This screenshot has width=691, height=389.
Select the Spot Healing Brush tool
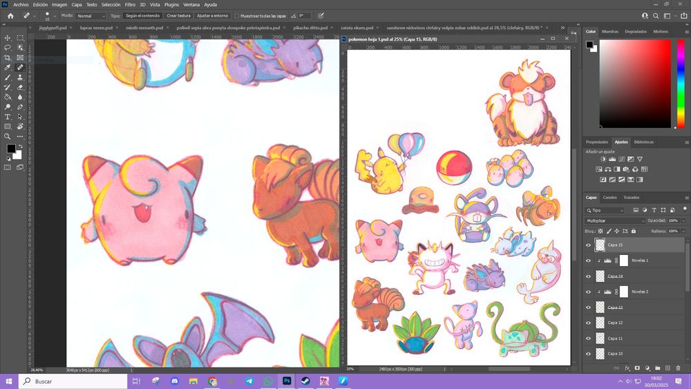(20, 68)
